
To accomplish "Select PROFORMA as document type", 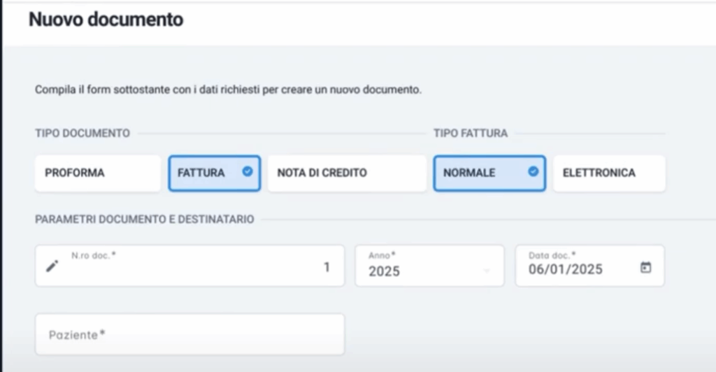I will 97,173.
